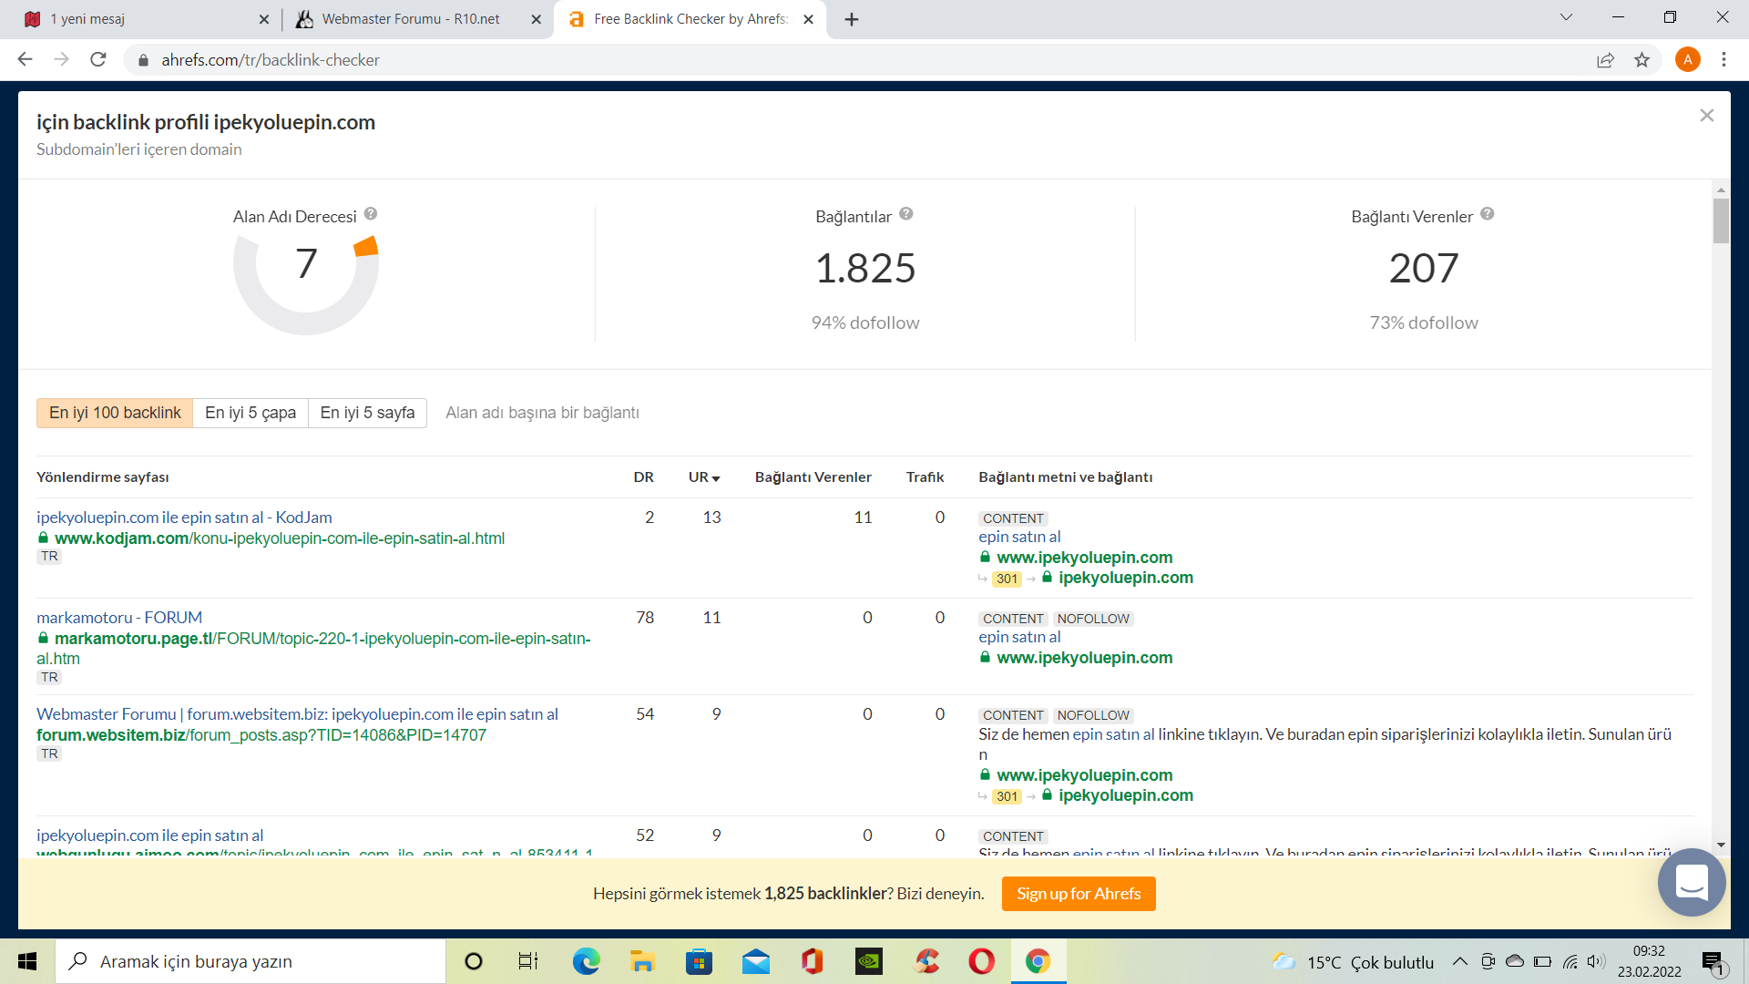
Task: Open the Mail app from the taskbar
Action: coord(756,961)
